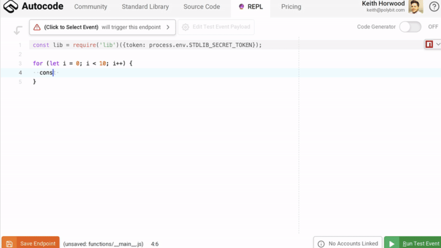Click the Autocode logo icon
The width and height of the screenshot is (441, 248).
click(x=10, y=7)
